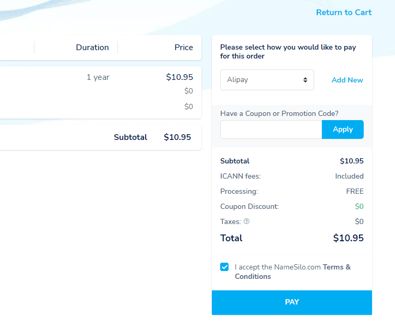This screenshot has width=395, height=329.
Task: Click the Have a Coupon label
Action: coord(279,113)
